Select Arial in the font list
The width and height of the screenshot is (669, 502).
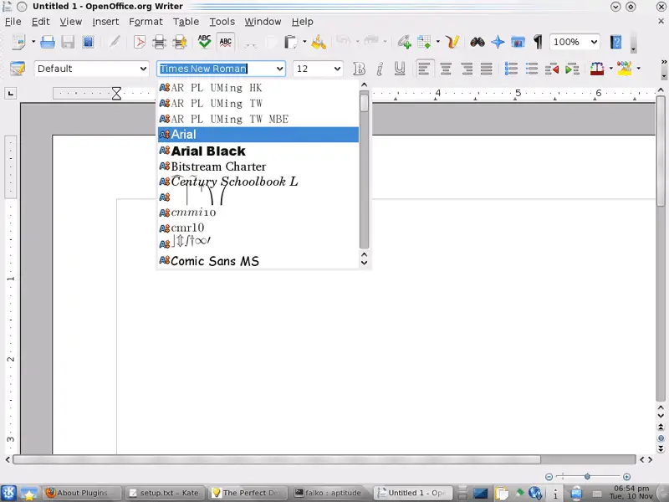pos(258,135)
